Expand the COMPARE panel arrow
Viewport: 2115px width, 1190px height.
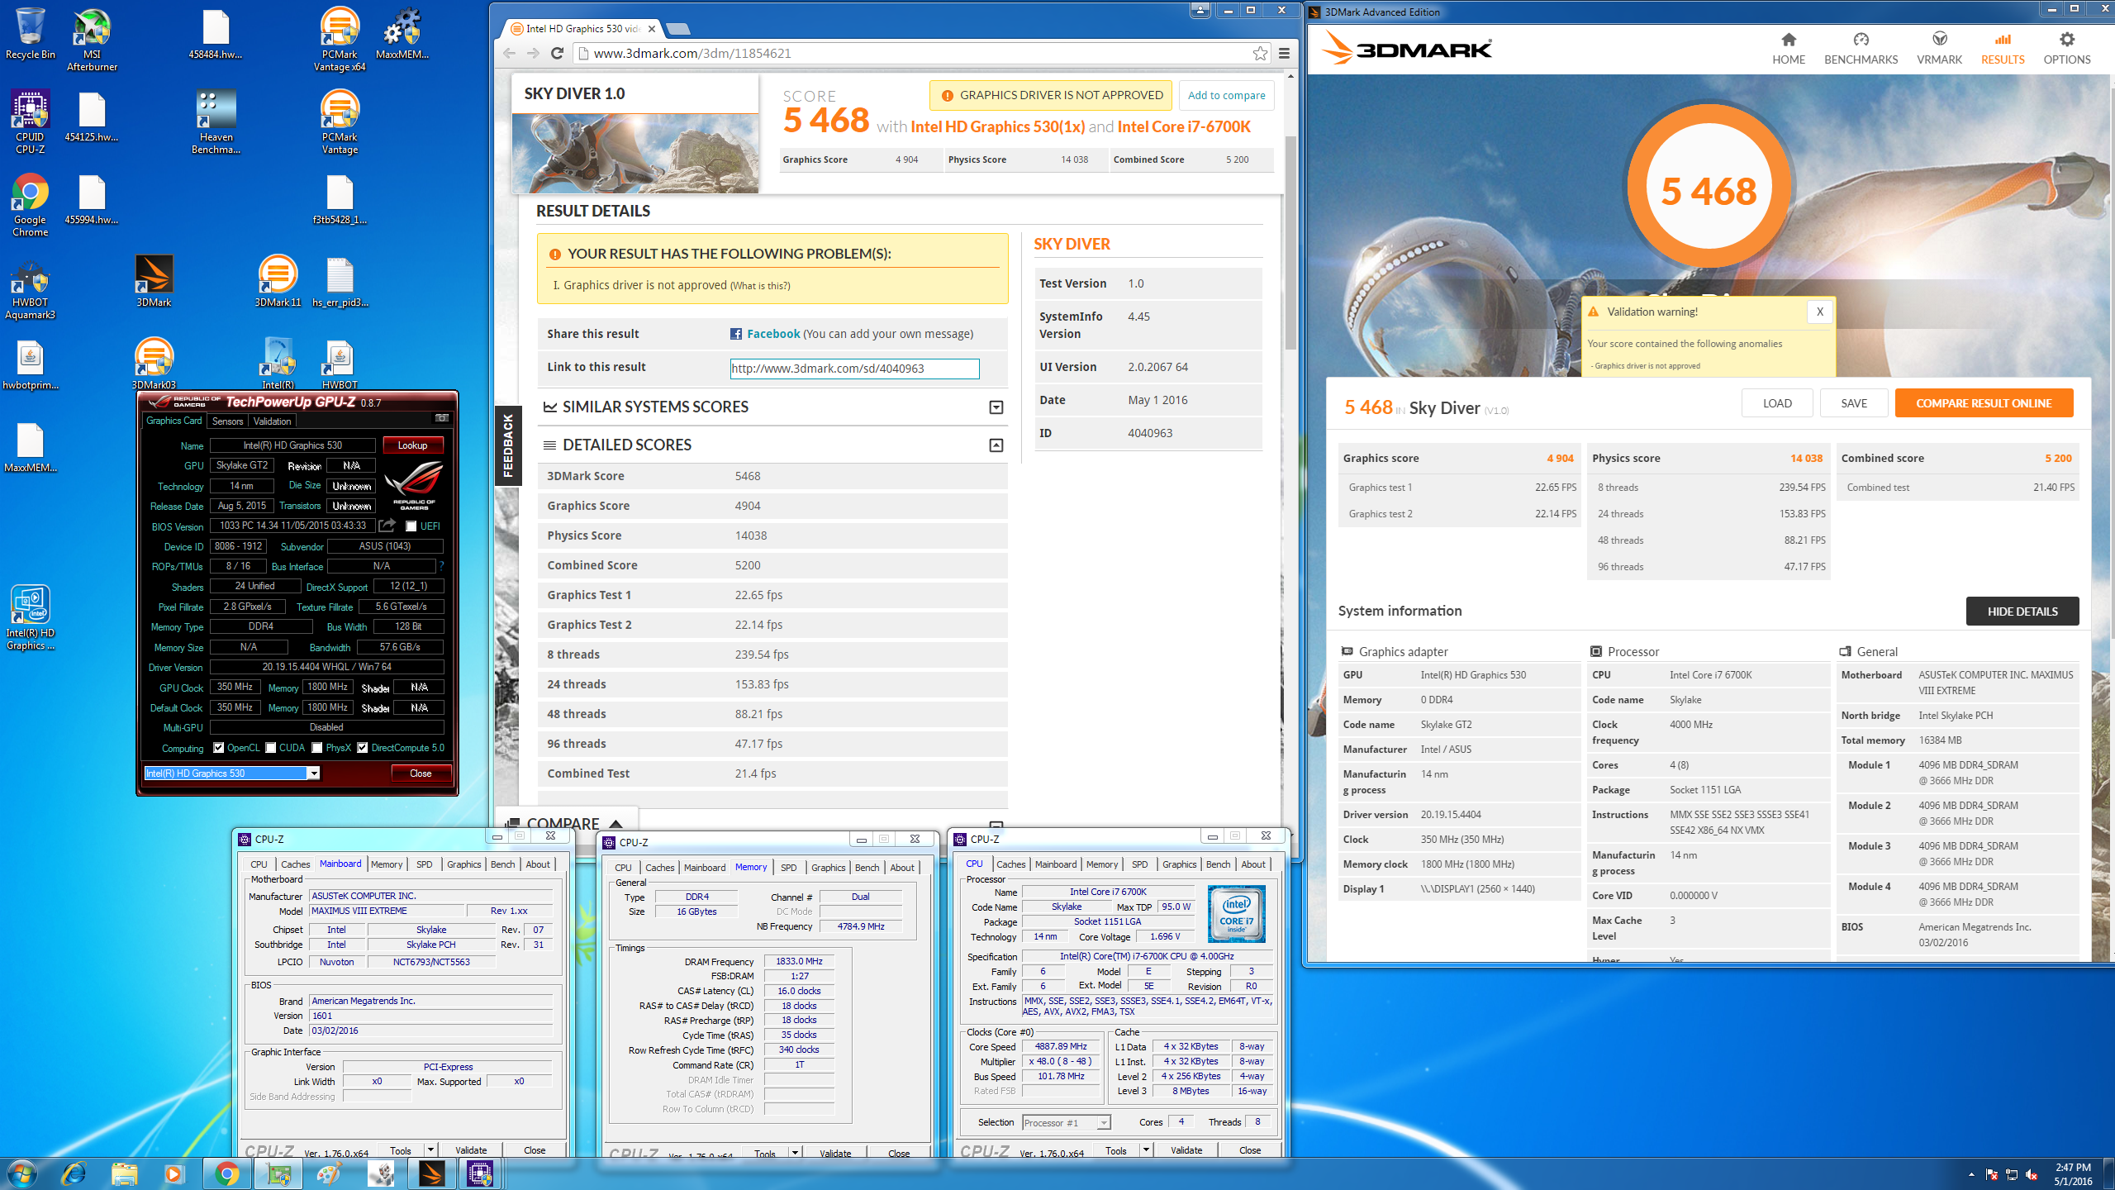[615, 824]
